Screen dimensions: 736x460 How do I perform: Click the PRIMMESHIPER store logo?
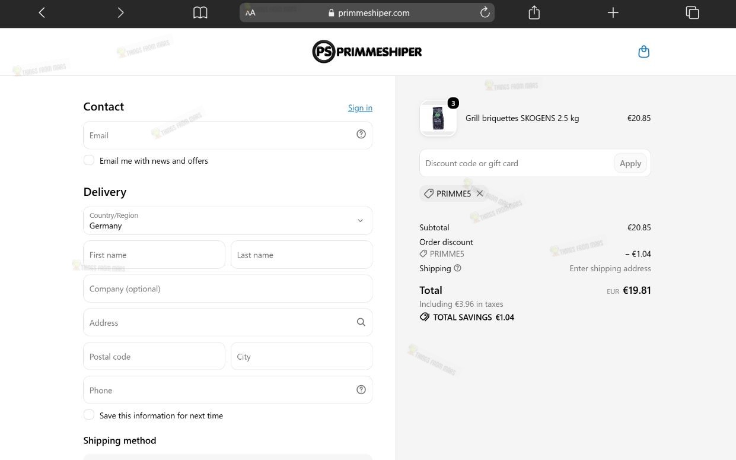point(367,52)
